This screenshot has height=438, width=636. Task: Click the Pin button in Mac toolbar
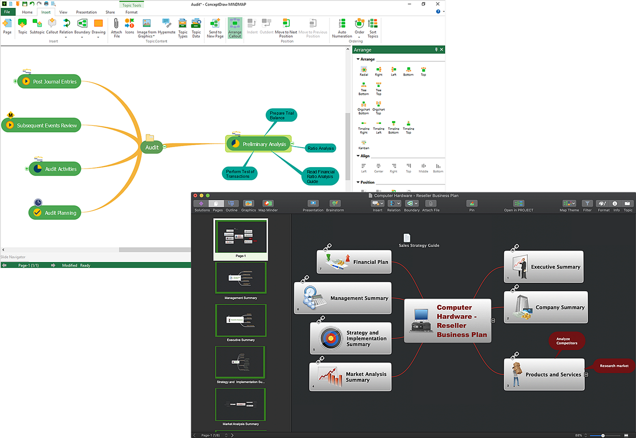pyautogui.click(x=472, y=206)
